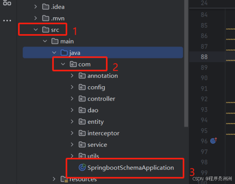Image resolution: width=235 pixels, height=184 pixels.
Task: Expand the .mvn folder
Action: pos(36,18)
